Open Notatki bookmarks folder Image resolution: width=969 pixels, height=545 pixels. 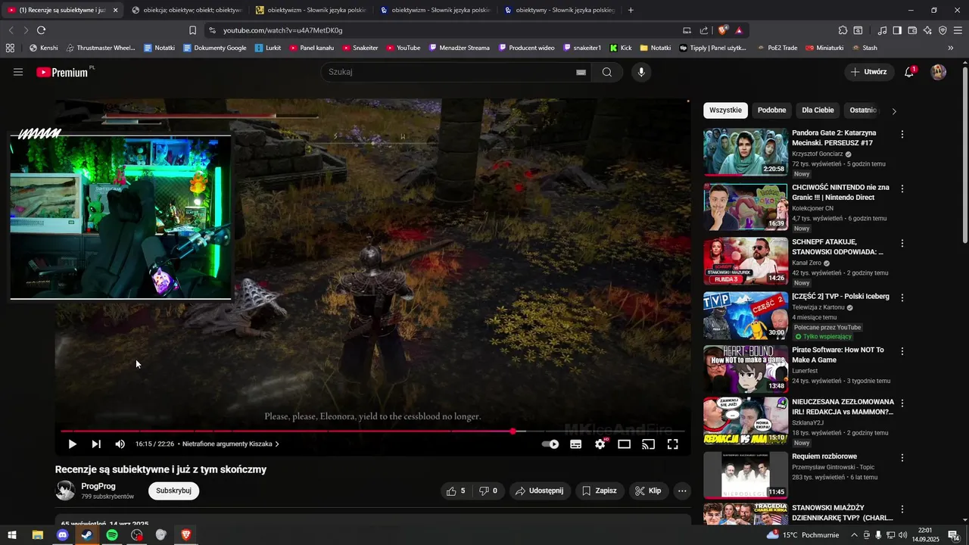[655, 48]
